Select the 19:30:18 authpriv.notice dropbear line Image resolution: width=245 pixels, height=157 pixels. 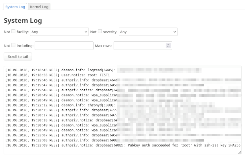[123, 120]
